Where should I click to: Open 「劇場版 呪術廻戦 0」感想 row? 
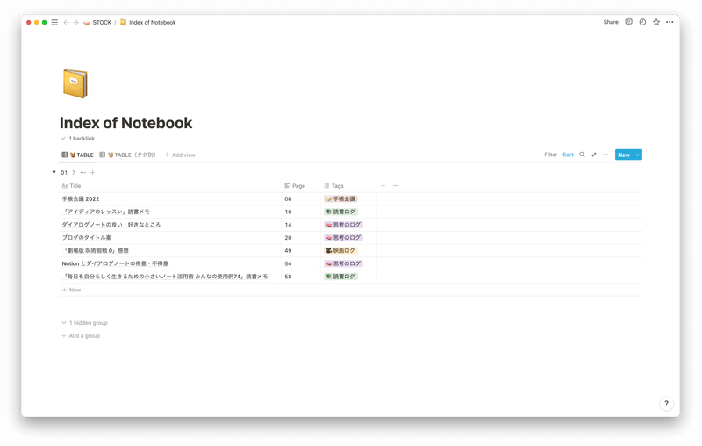(96, 251)
